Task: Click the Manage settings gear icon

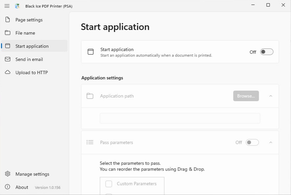Action: [x=8, y=174]
